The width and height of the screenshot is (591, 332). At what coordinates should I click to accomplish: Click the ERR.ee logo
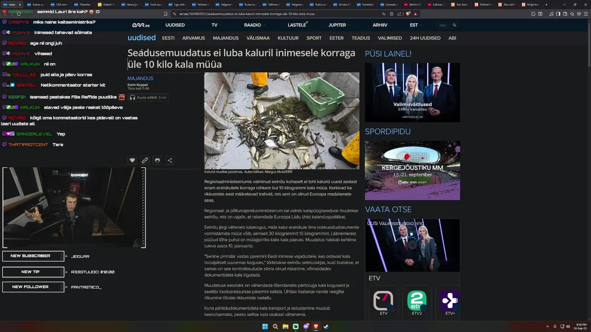tap(141, 25)
